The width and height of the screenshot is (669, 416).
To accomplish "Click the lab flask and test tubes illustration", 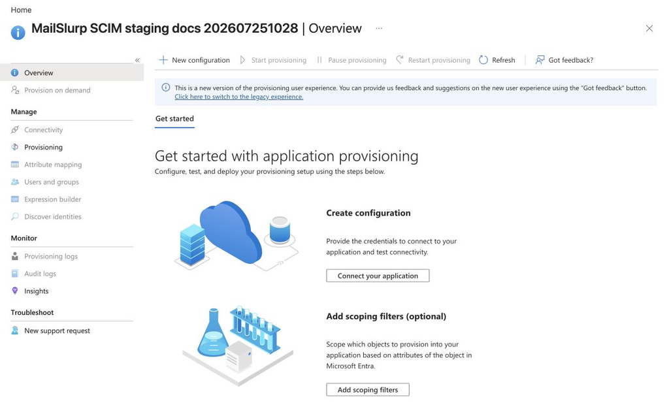I will pyautogui.click(x=238, y=346).
